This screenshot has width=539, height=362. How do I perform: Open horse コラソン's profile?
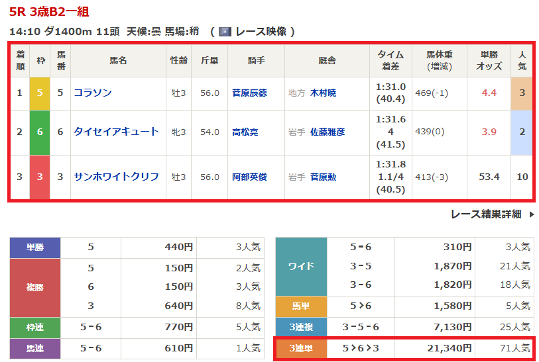pos(93,93)
